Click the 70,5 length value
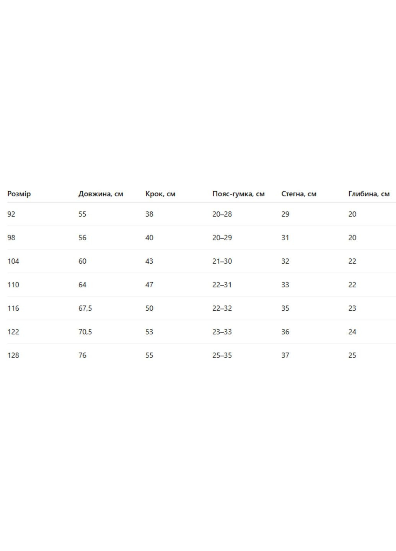396x551 pixels. point(85,332)
